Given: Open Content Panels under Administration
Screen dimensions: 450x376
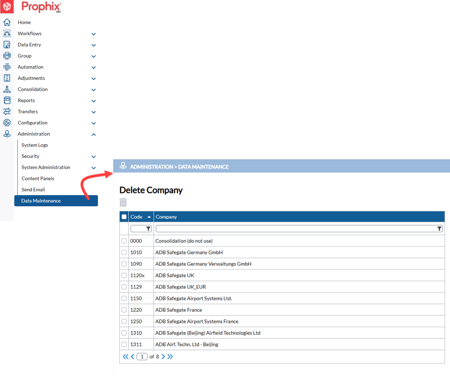Looking at the screenshot, I should [x=38, y=178].
